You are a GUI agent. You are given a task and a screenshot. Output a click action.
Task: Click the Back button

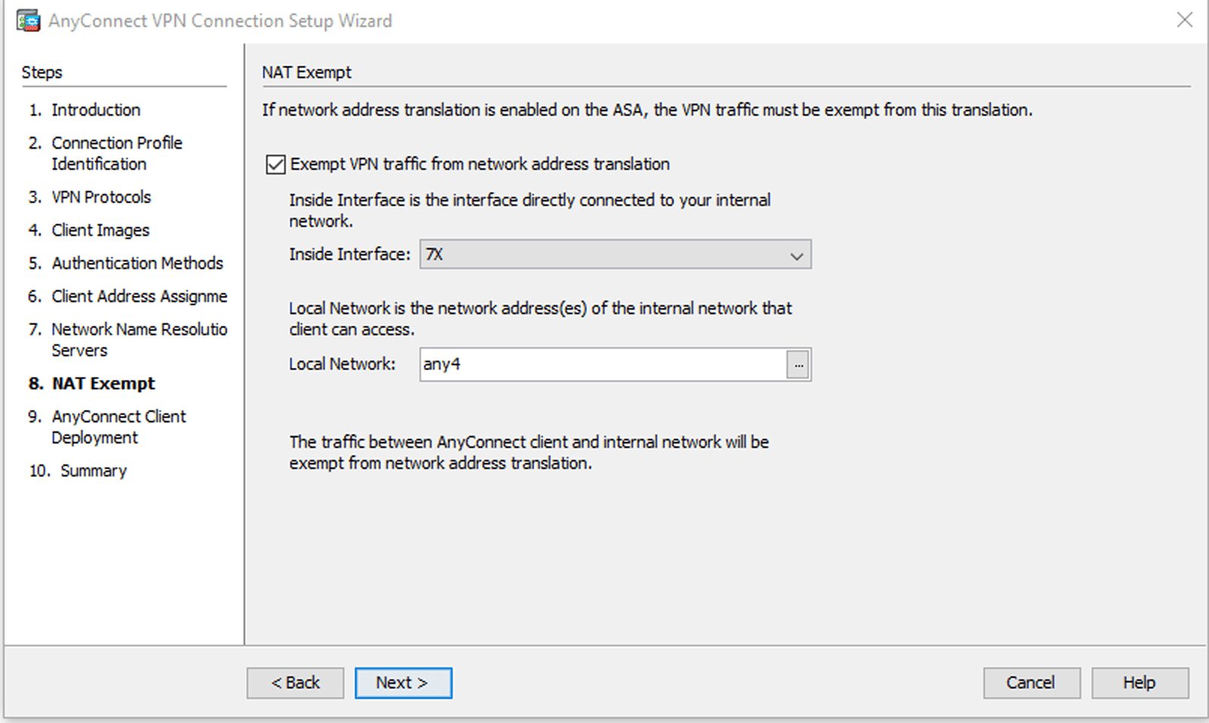pos(295,682)
